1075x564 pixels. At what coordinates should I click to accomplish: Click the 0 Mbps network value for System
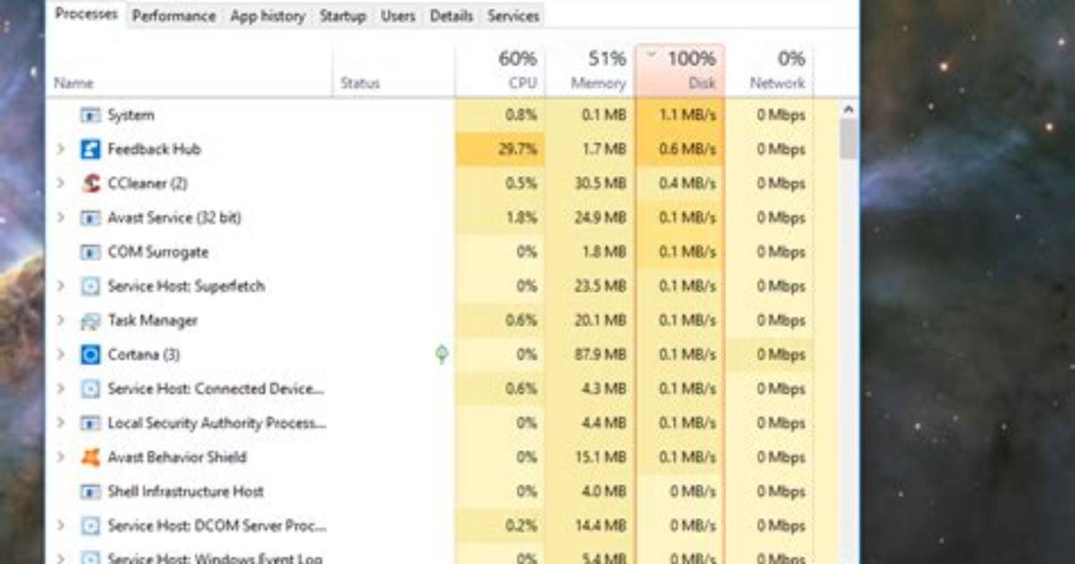click(x=781, y=115)
